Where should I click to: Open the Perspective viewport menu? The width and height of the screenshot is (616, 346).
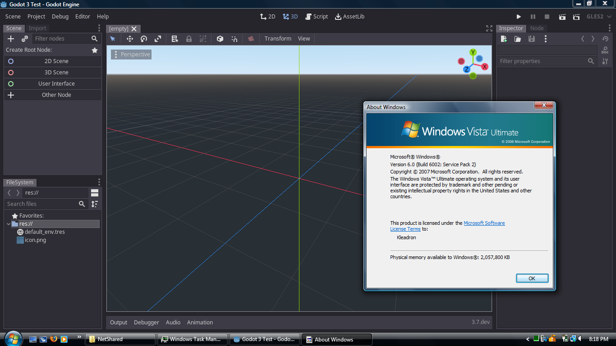(x=131, y=55)
